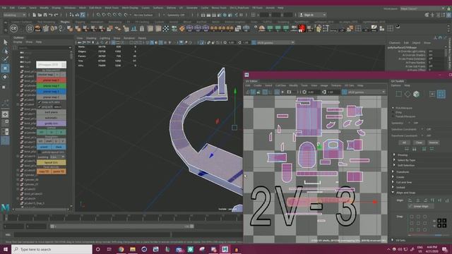452x254 pixels.
Task: Click the red highlighted shelf icon
Action: (302, 28)
